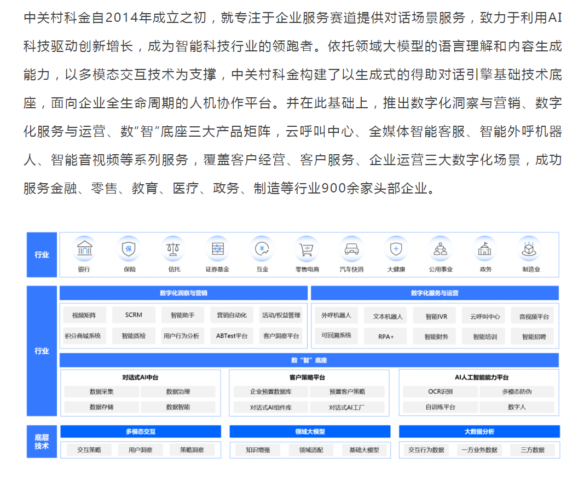
Task: Select the 保险 shield icon
Action: [x=129, y=249]
